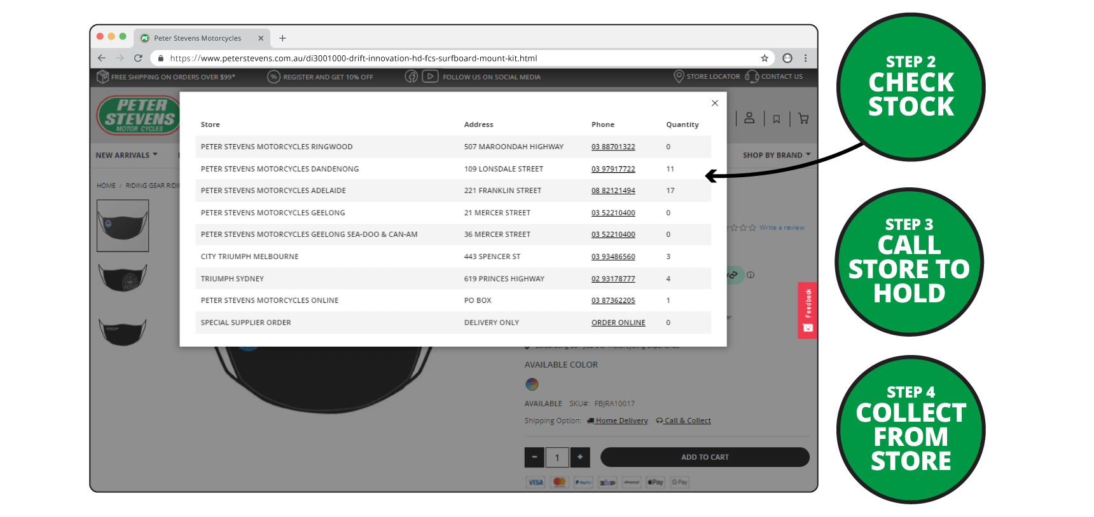The height and width of the screenshot is (517, 1094).
Task: Open browser three-dot menu
Action: pos(805,58)
